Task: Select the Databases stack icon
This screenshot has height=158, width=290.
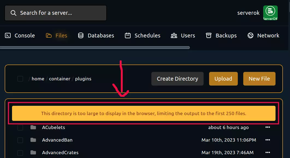Action: point(80,35)
